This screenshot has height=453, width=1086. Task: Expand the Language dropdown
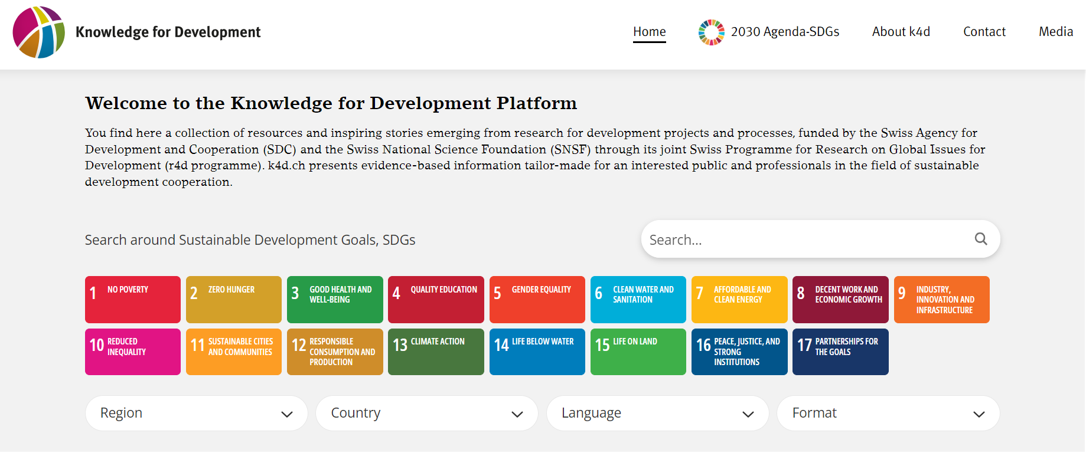tap(657, 413)
